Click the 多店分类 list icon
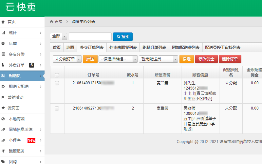The width and height of the screenshot is (262, 164). tap(3, 54)
